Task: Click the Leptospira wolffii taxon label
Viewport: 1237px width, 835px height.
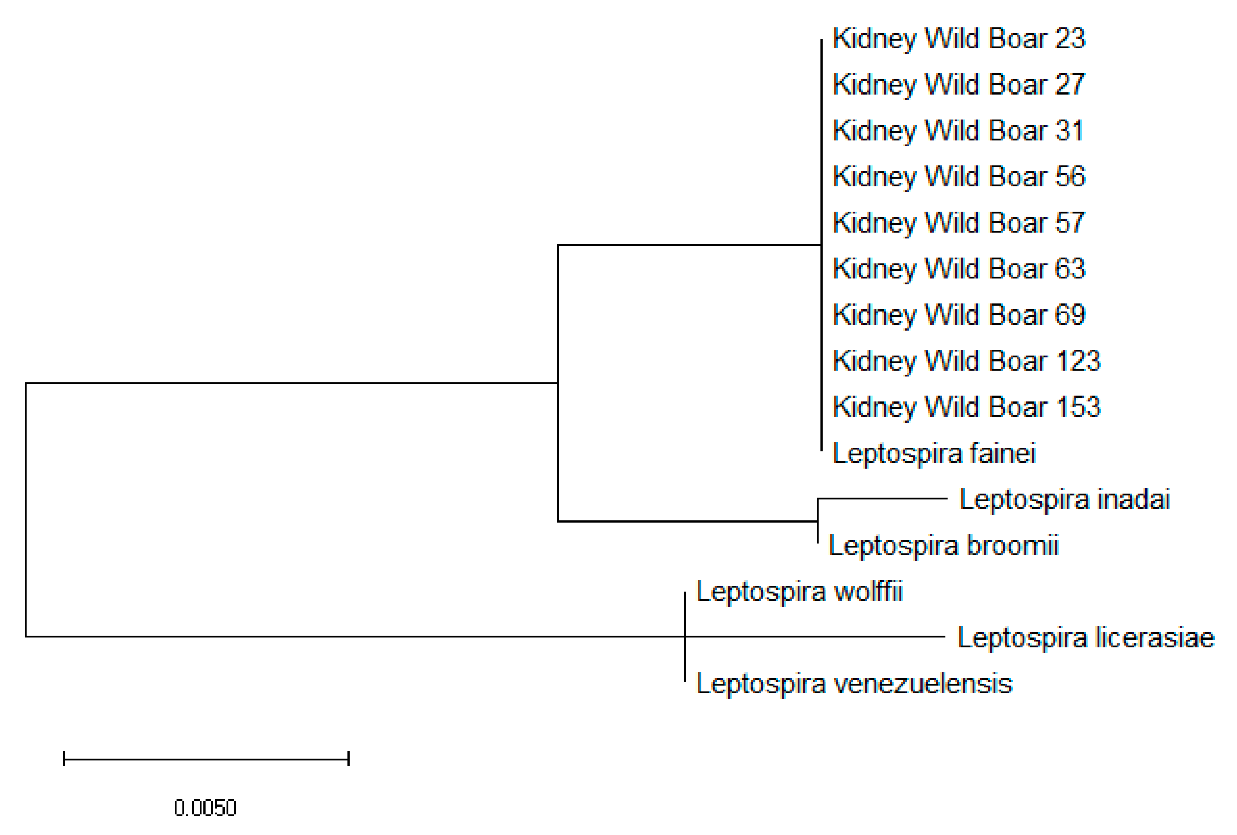Action: [799, 592]
